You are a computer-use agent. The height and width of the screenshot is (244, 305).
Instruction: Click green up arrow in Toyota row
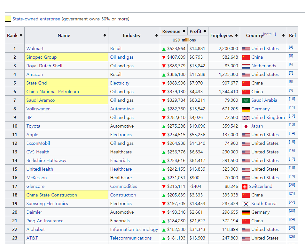(x=164, y=126)
